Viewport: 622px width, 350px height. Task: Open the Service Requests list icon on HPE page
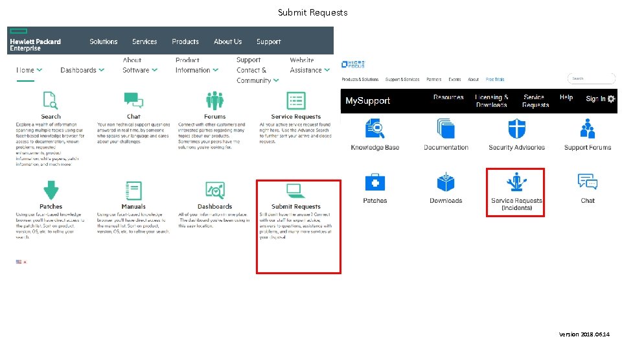[296, 100]
